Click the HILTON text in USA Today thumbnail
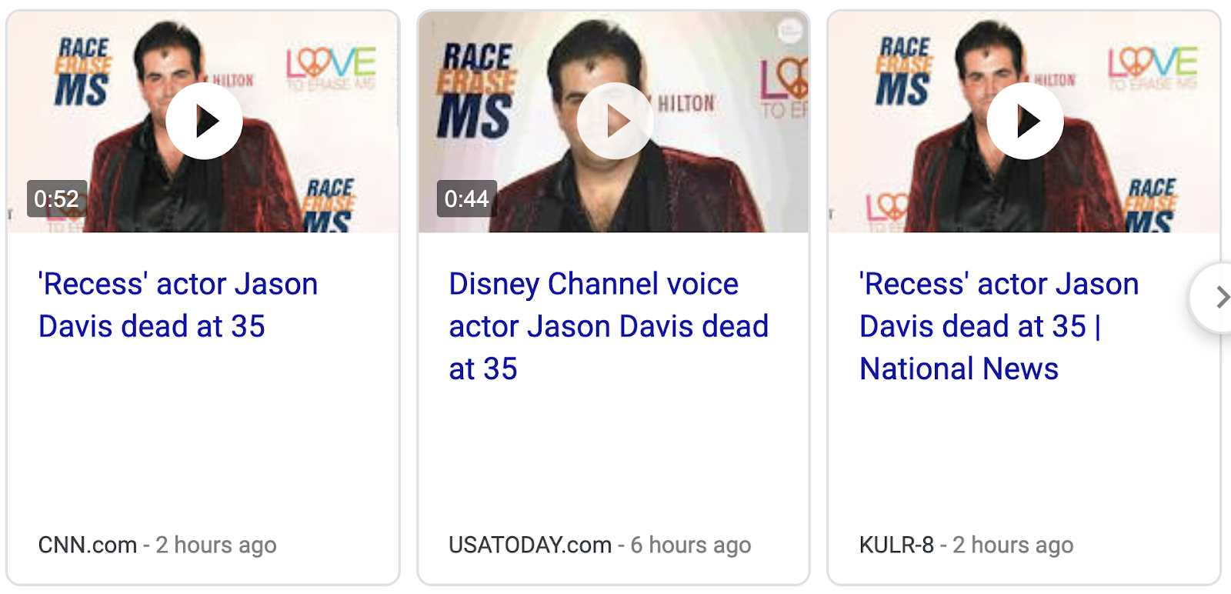This screenshot has height=594, width=1231. click(686, 103)
